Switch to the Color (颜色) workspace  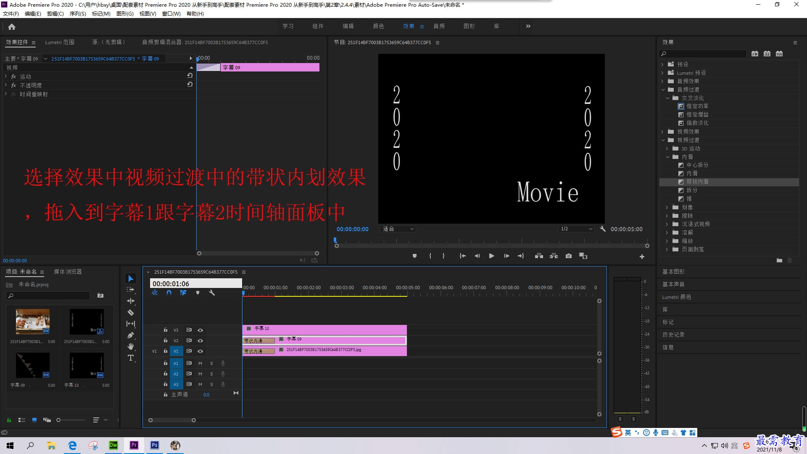(x=378, y=26)
